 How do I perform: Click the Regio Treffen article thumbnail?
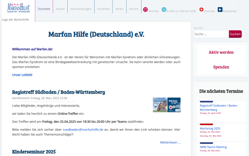tap(166, 105)
